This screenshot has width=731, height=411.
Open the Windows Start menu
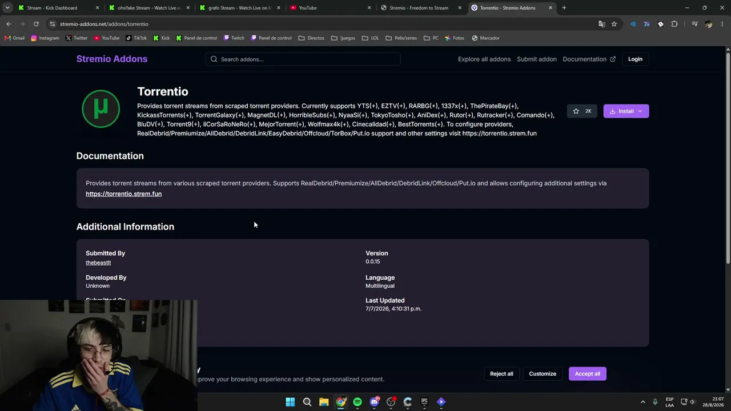pyautogui.click(x=290, y=402)
